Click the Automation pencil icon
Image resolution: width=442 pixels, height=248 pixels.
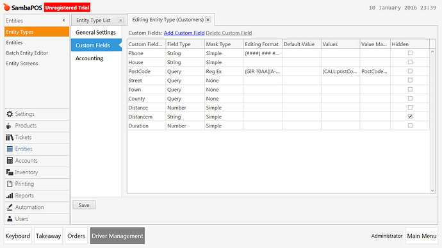tap(10, 207)
